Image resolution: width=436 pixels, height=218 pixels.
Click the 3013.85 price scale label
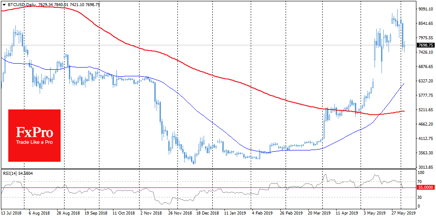[x=425, y=167]
